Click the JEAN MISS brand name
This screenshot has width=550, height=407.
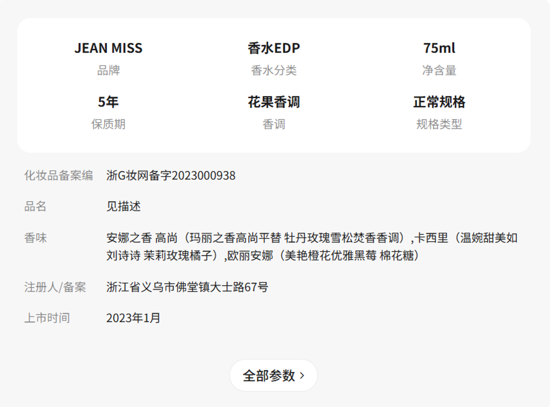(x=108, y=48)
